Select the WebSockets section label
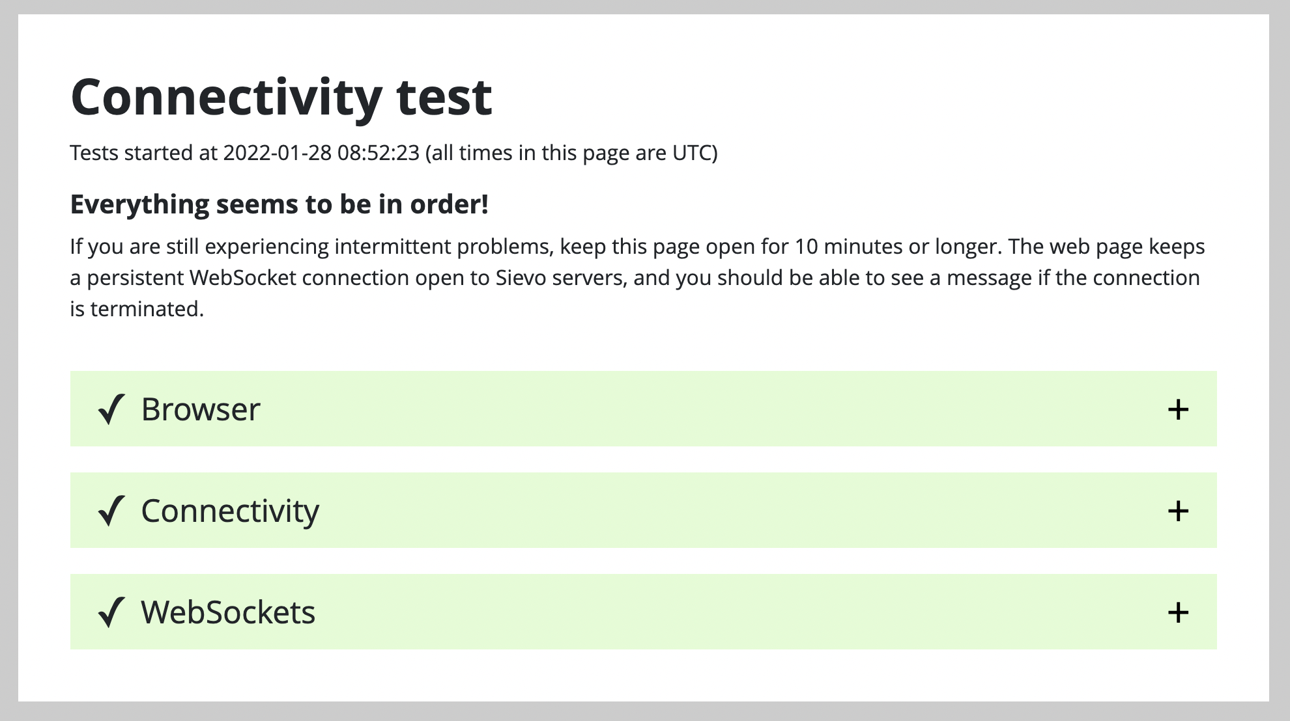 228,612
